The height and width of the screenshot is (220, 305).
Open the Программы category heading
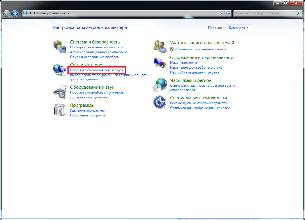point(82,105)
